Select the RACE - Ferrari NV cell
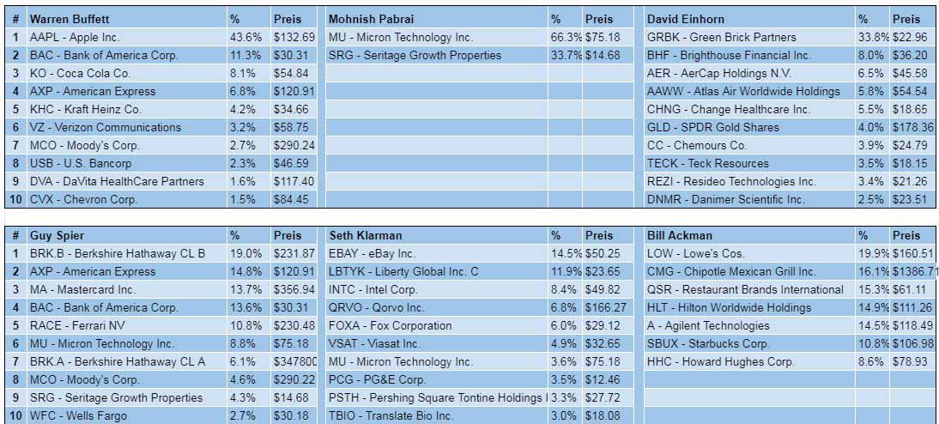This screenshot has height=424, width=939. (x=127, y=326)
